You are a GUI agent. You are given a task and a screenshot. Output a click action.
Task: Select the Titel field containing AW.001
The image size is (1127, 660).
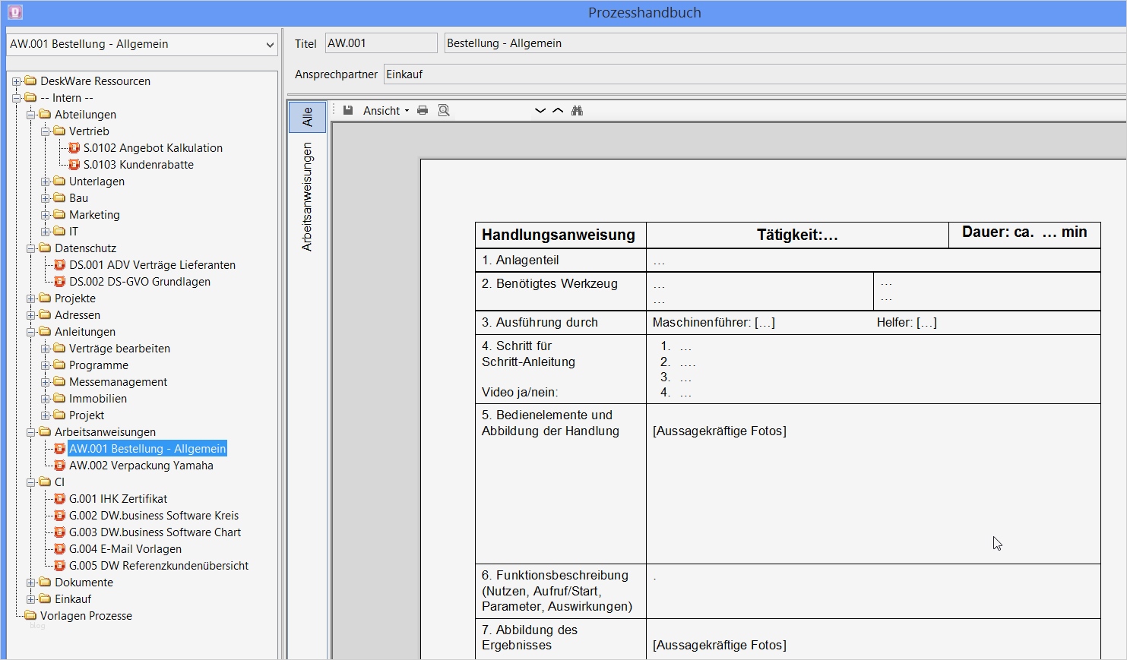[380, 43]
